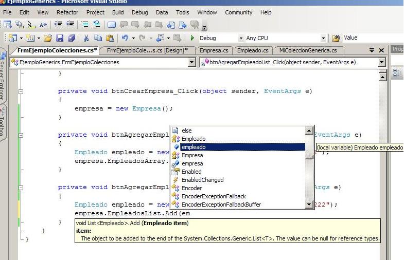Image resolution: width=404 pixels, height=260 pixels.
Task: Open the Undo history dropdown arrow
Action: (x=133, y=39)
